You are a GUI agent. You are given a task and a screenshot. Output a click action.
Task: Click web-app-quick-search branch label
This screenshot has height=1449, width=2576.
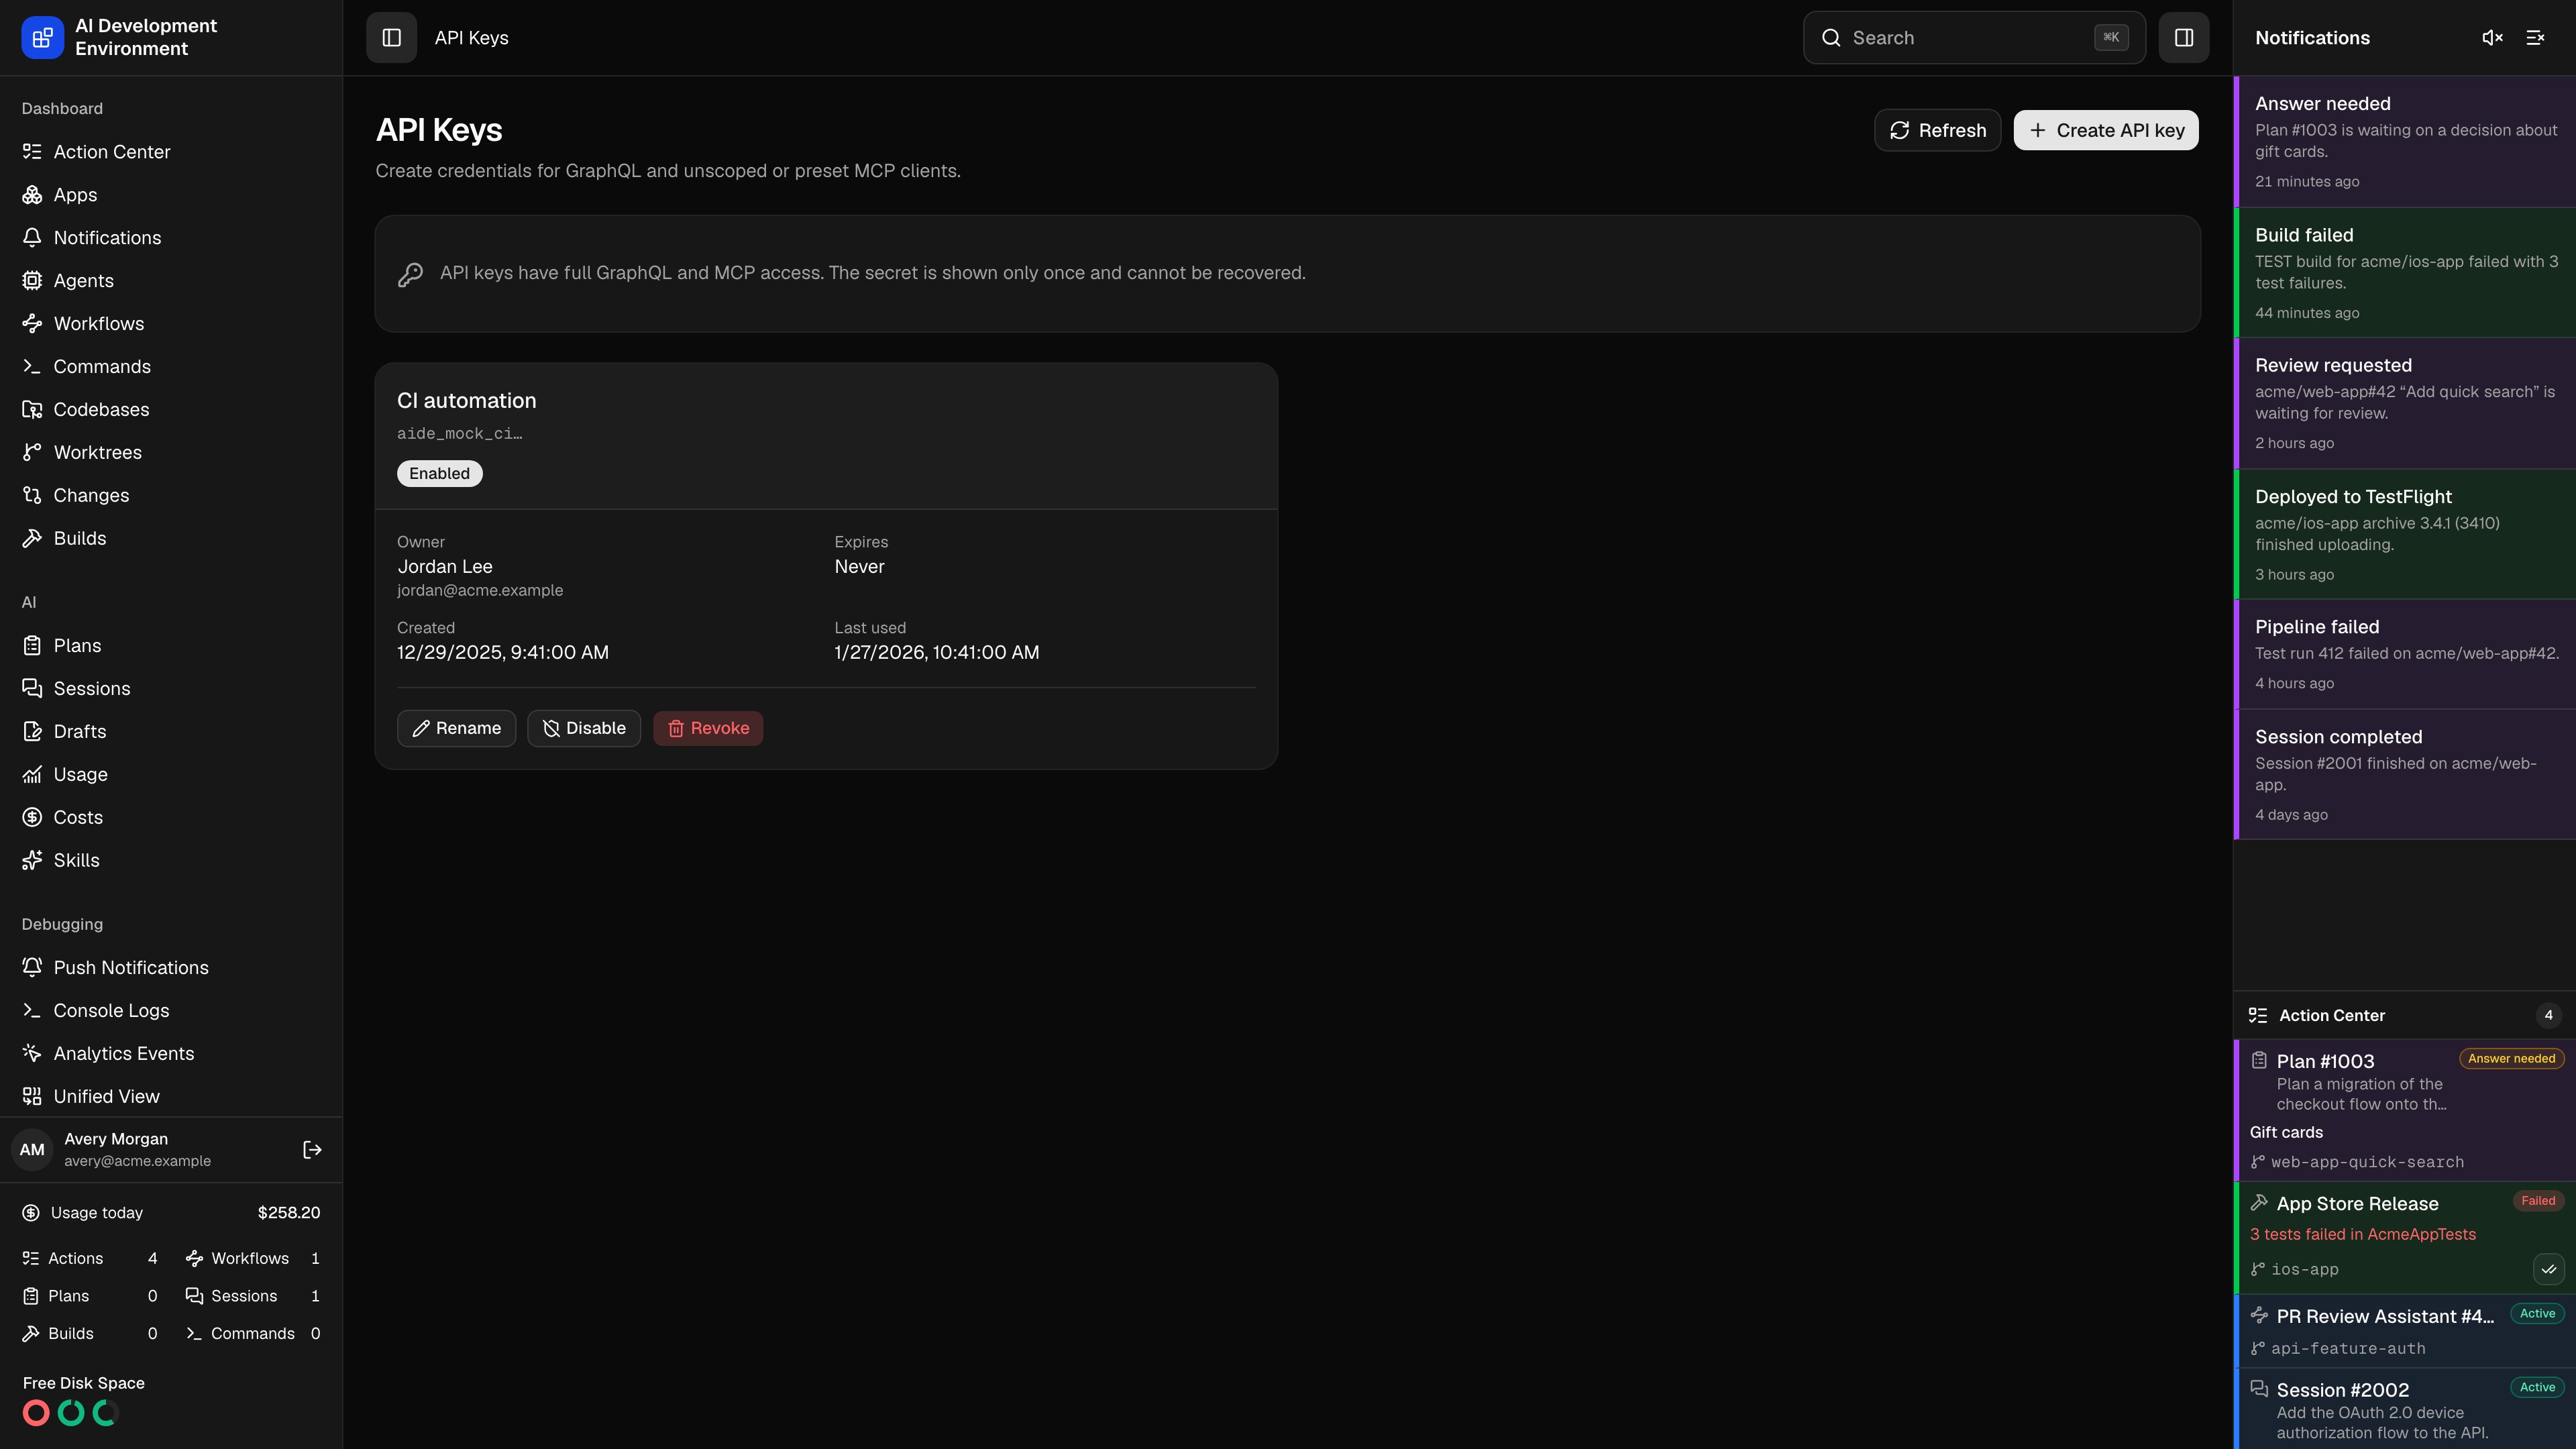click(x=2367, y=1163)
